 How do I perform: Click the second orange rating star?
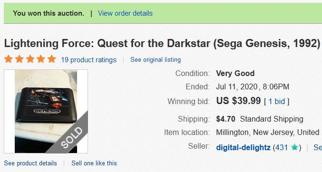click(x=20, y=59)
